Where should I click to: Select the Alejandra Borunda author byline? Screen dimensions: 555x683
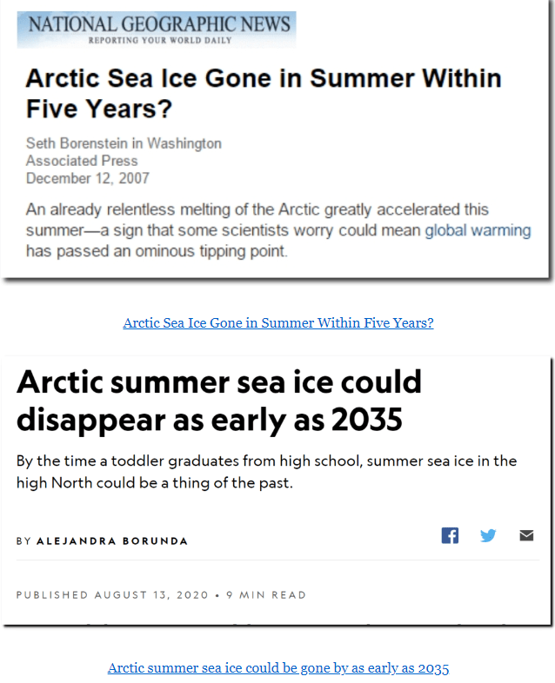pos(111,540)
